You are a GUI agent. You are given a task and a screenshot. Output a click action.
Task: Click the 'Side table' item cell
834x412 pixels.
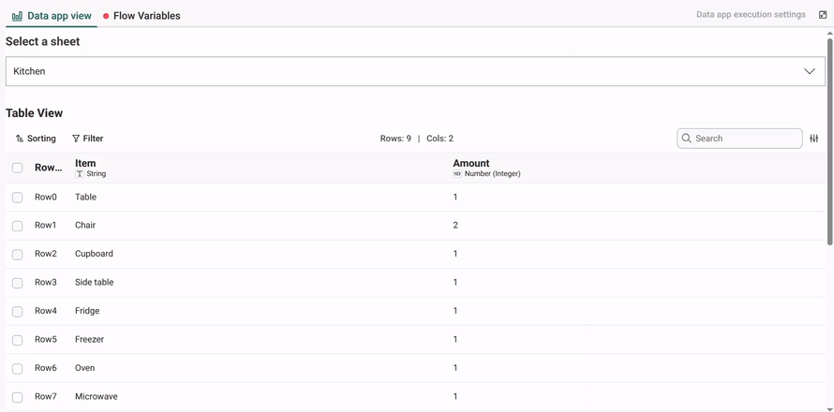point(94,282)
